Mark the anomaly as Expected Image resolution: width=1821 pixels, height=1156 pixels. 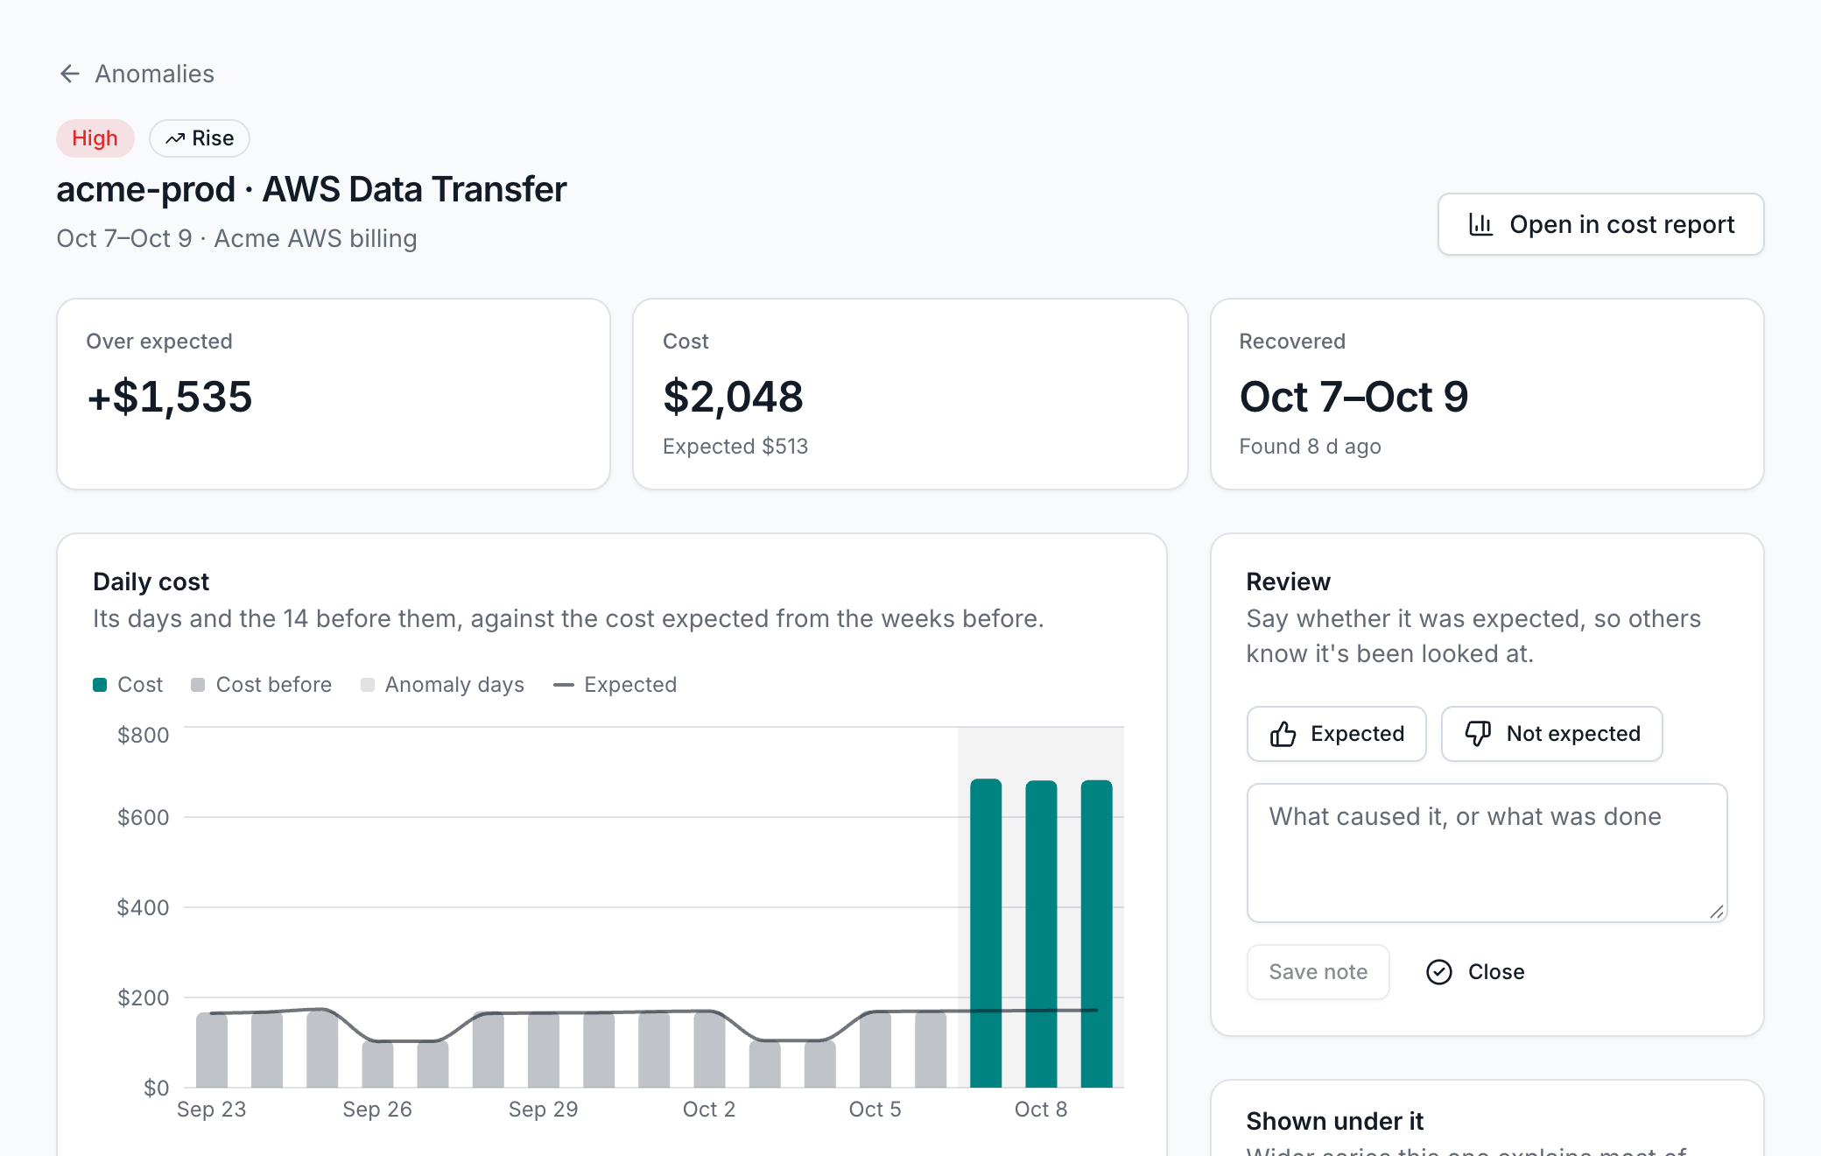point(1336,734)
